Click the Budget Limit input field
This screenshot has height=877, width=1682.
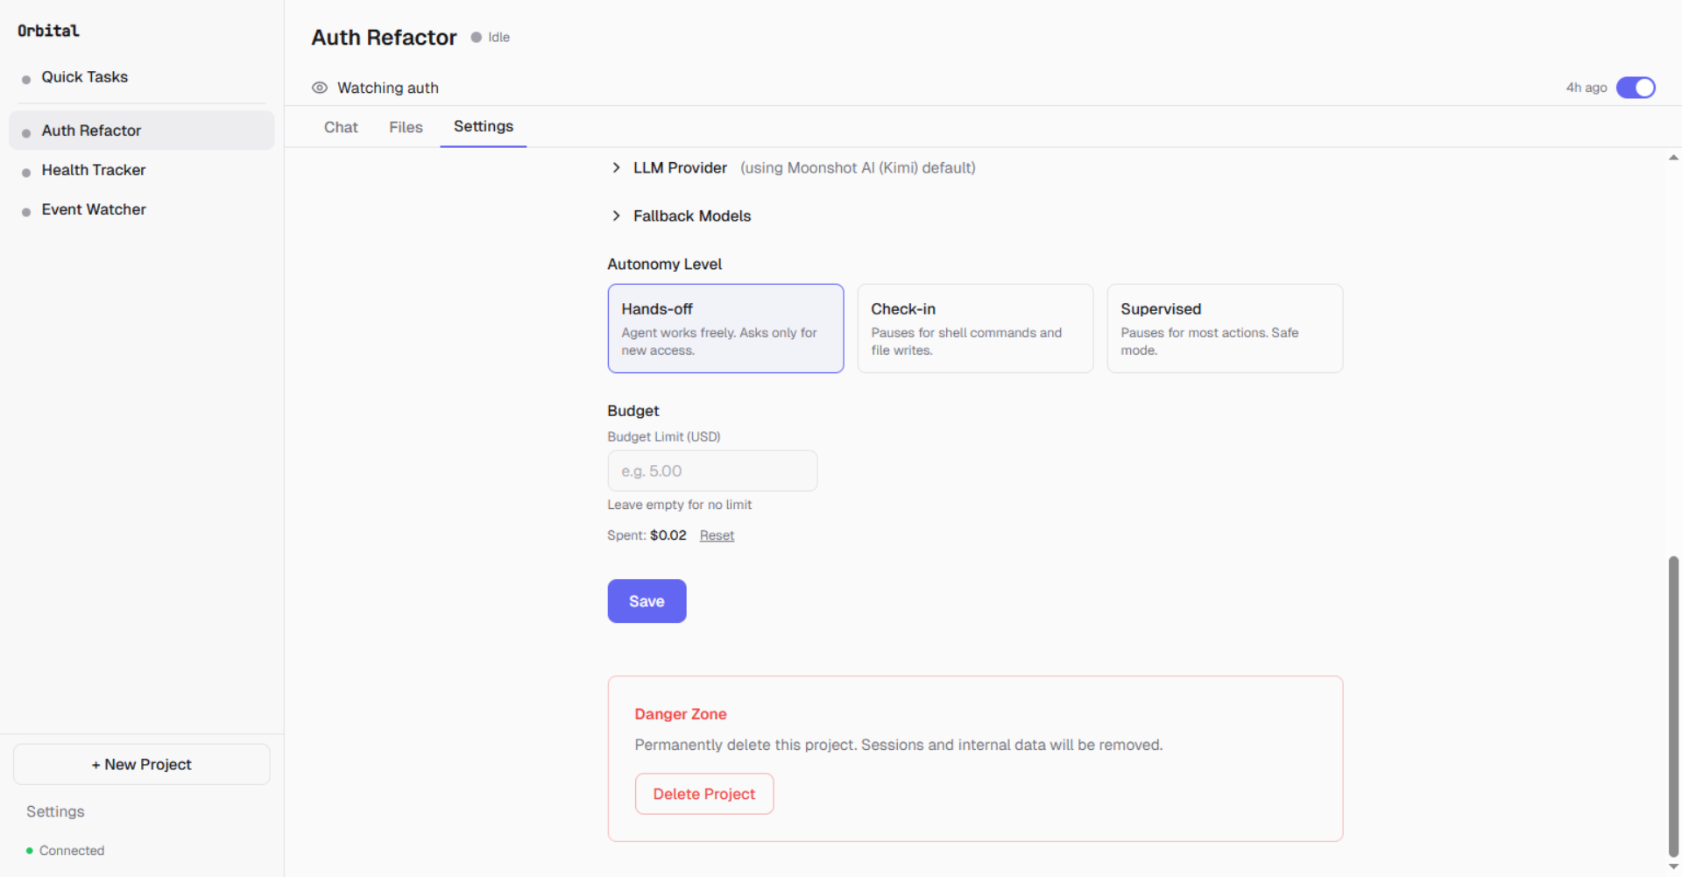point(711,470)
